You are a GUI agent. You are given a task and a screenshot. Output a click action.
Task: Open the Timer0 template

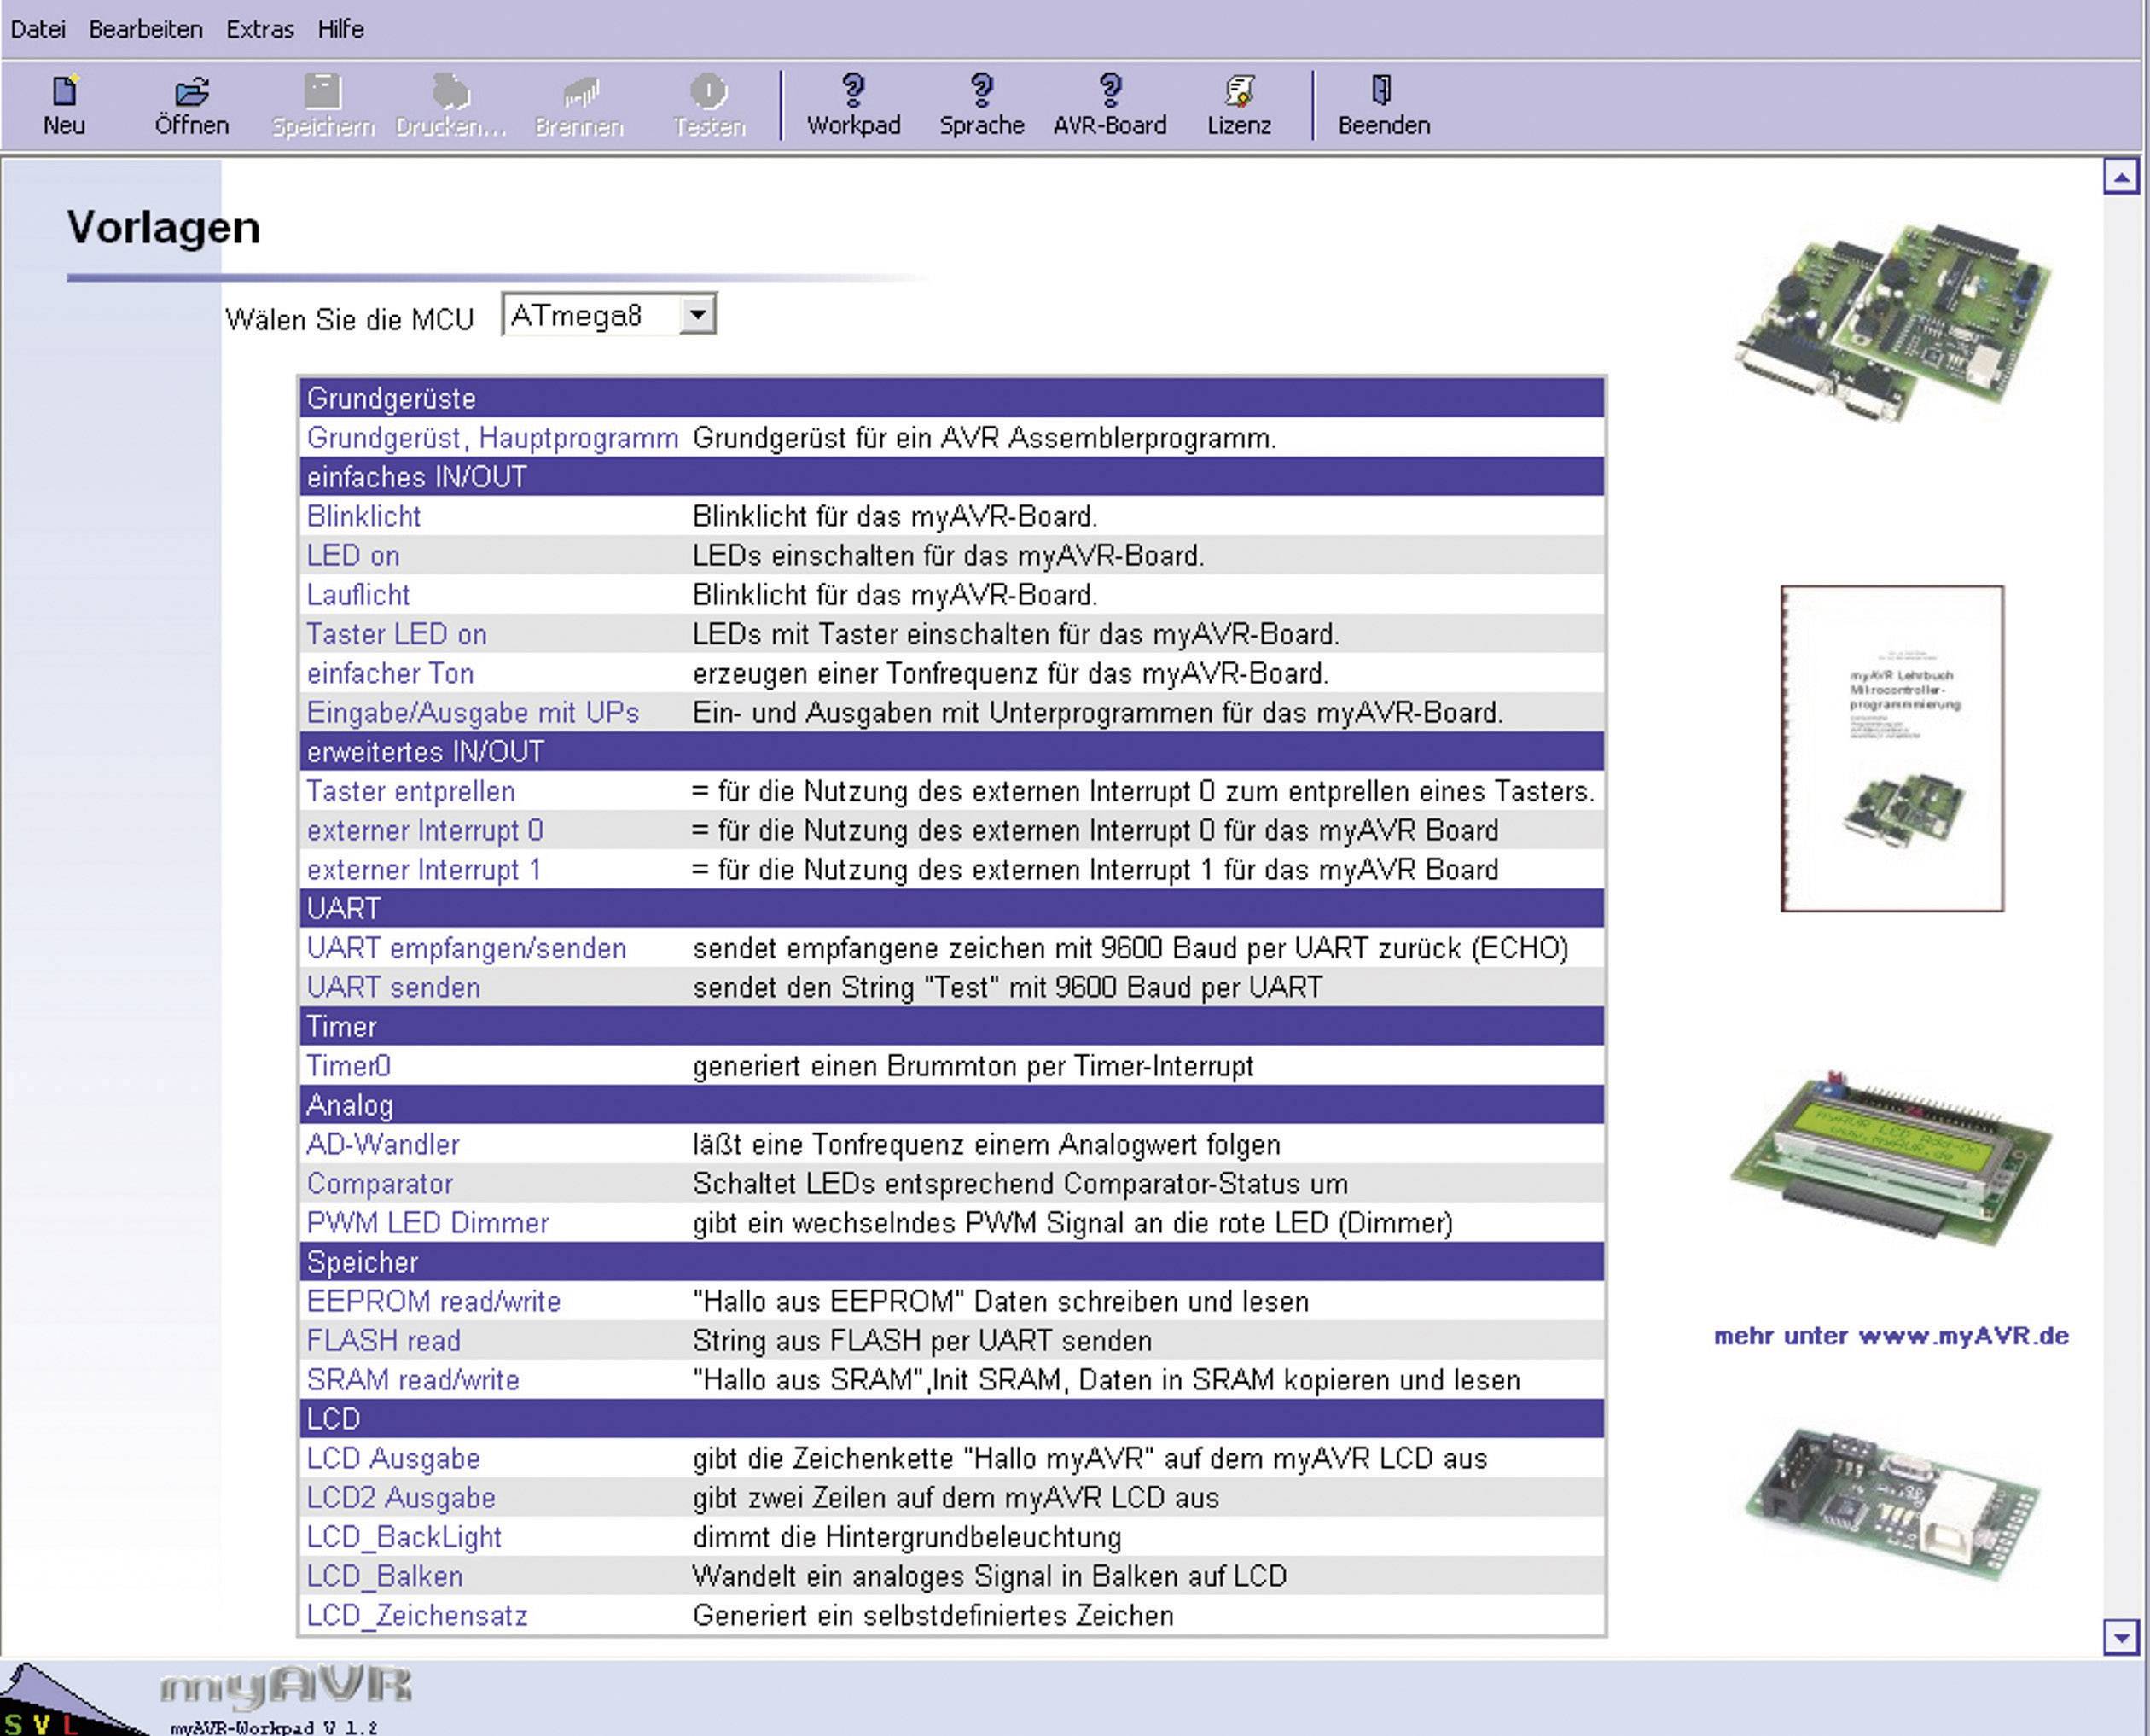[349, 1066]
